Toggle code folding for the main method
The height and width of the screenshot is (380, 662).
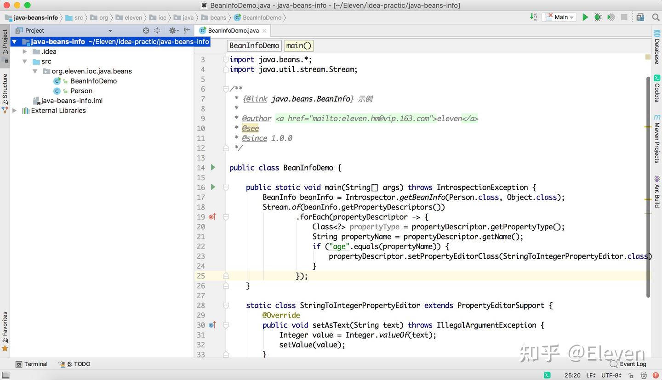[226, 187]
